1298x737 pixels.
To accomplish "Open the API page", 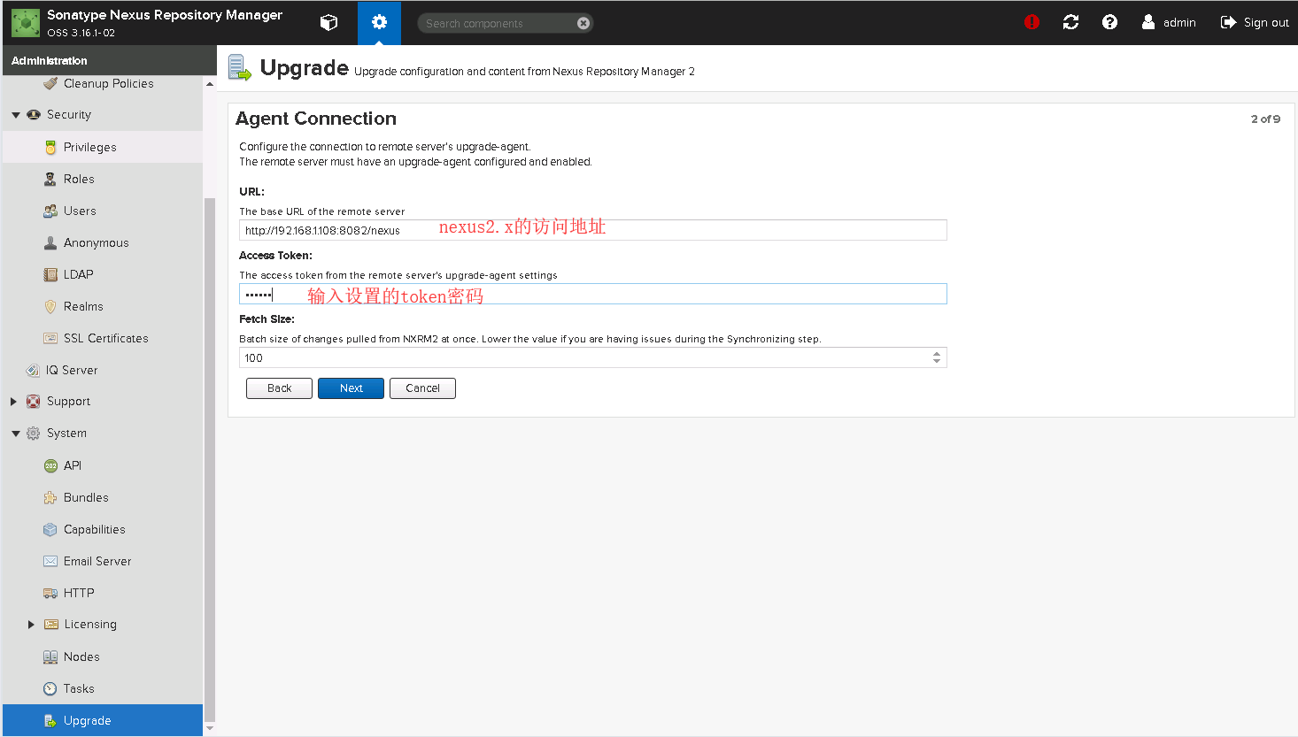I will 73,465.
